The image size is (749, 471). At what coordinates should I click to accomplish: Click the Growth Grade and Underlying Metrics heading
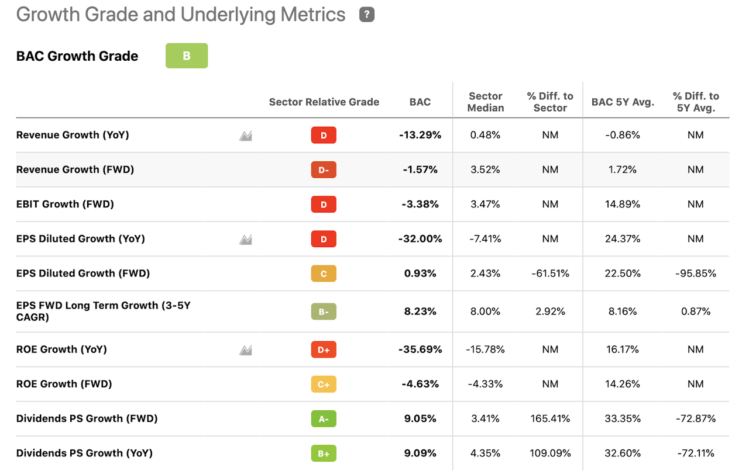(x=181, y=15)
